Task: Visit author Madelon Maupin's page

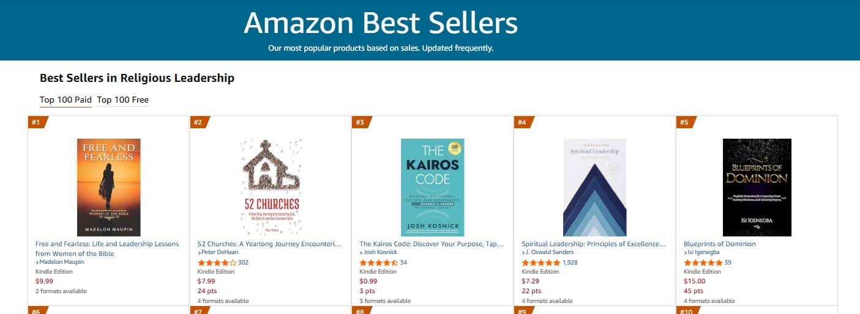Action: pyautogui.click(x=61, y=262)
